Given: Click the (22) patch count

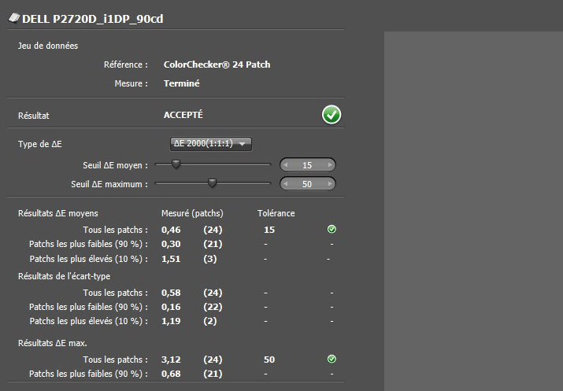Looking at the screenshot, I should [x=213, y=307].
